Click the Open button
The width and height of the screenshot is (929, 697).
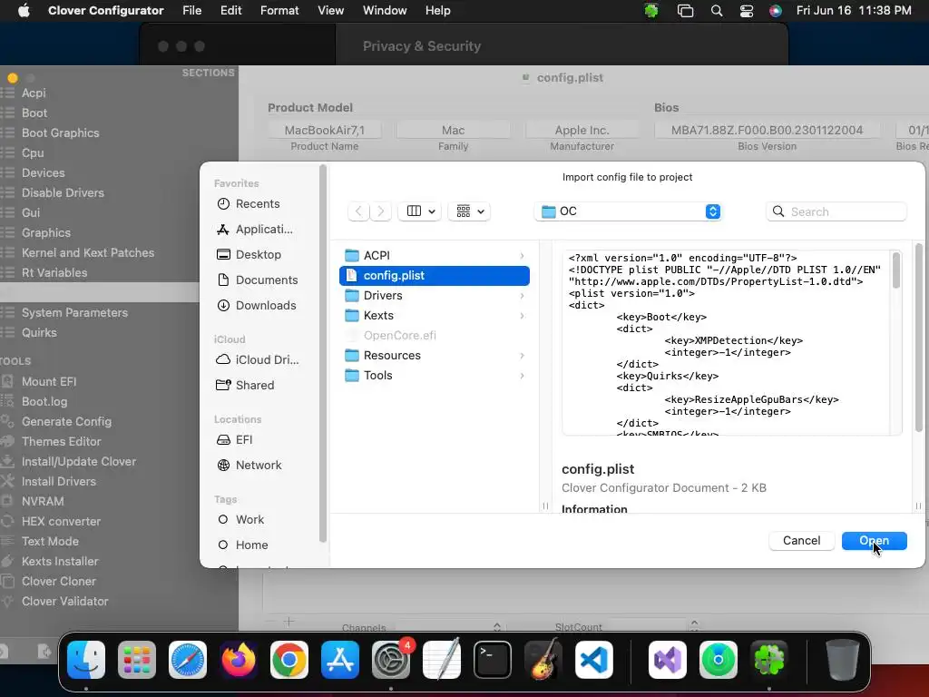tap(874, 541)
